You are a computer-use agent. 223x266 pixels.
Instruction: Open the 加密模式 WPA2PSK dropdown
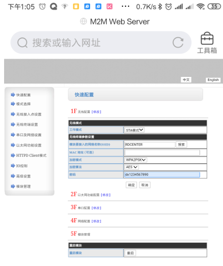tap(136, 160)
